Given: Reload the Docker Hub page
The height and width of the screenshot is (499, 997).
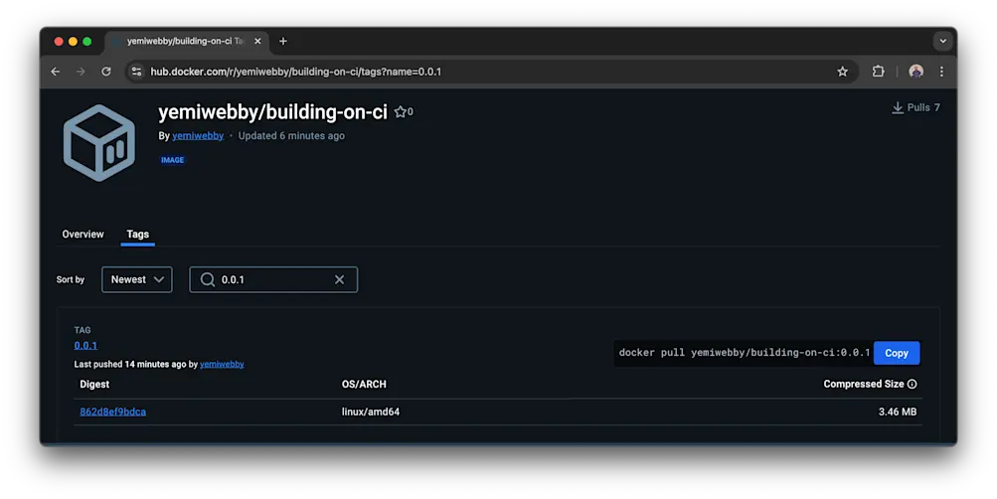Looking at the screenshot, I should pos(106,72).
